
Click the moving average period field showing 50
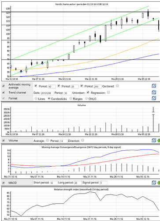(52, 87)
